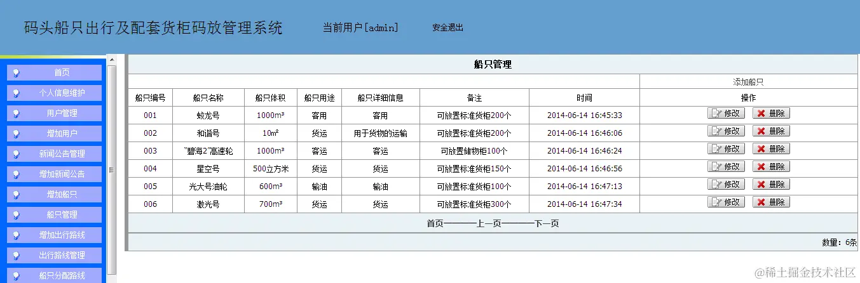Go to 出行路线管理 in the sidebar
860x283 pixels.
(x=54, y=255)
